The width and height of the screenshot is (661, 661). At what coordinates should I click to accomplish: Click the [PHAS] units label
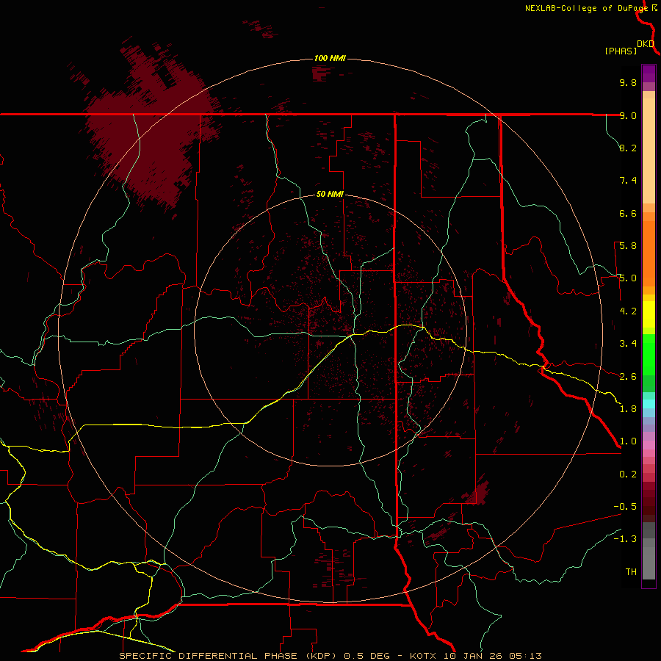click(621, 51)
